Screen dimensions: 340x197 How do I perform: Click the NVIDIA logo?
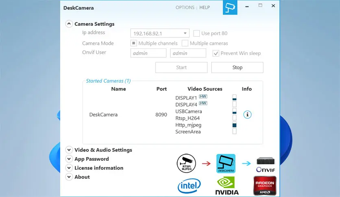227,186
